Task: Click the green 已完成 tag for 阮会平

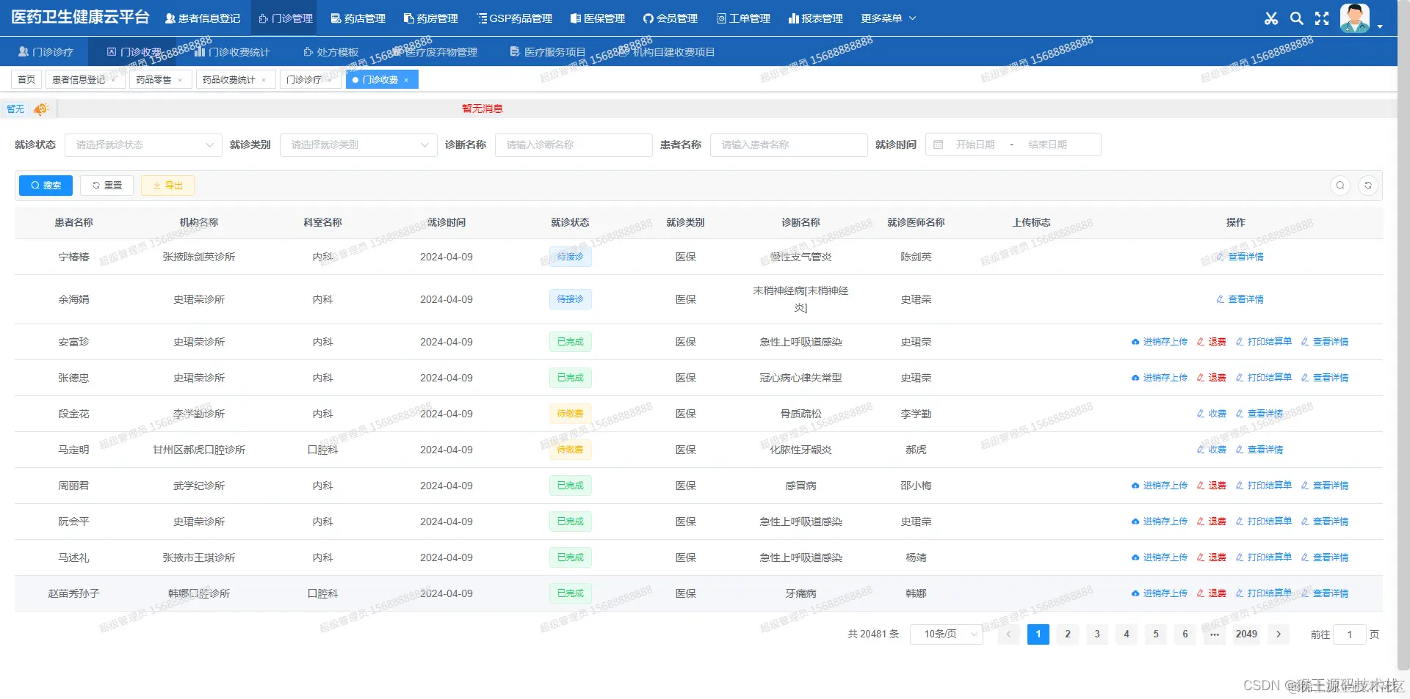Action: coord(571,521)
